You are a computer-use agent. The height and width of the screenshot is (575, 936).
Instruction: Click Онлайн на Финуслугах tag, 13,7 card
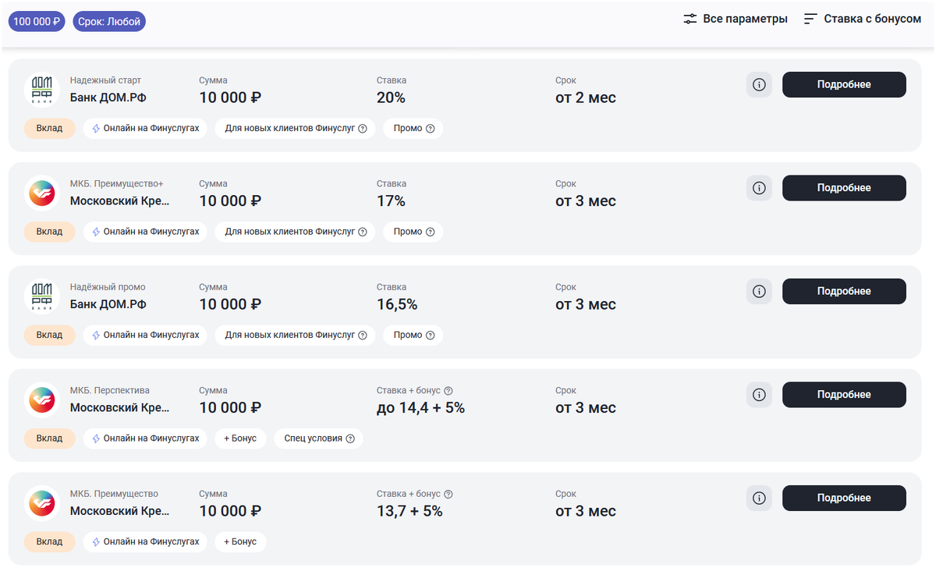pyautogui.click(x=145, y=542)
